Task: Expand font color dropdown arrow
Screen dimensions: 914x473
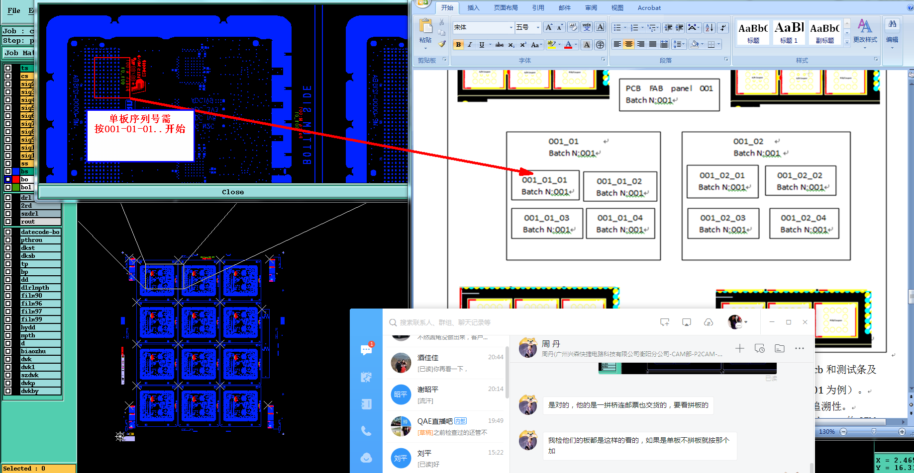Action: pos(576,45)
